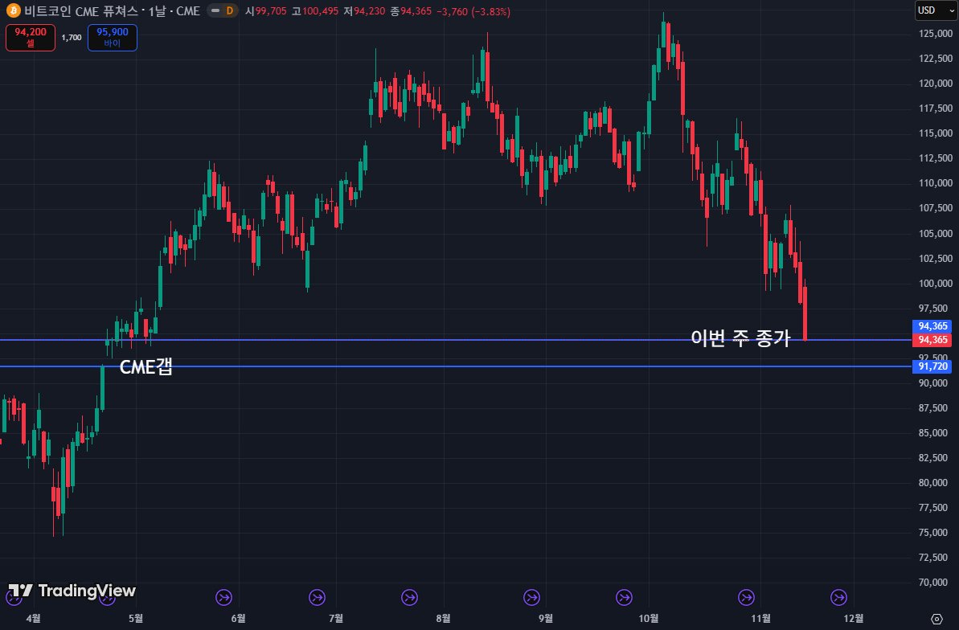Click the 125,000 price axis label

click(935, 34)
